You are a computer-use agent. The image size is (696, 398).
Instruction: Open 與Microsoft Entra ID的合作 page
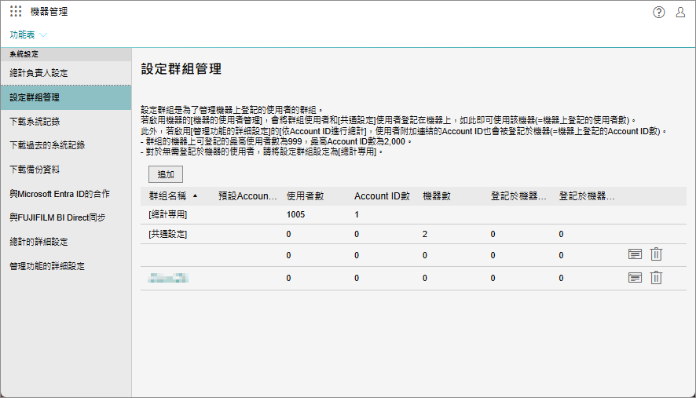[x=60, y=193]
